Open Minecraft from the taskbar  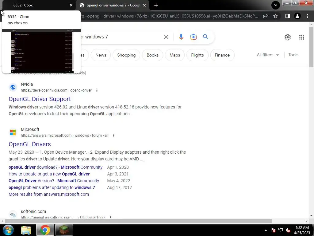pyautogui.click(x=64, y=230)
